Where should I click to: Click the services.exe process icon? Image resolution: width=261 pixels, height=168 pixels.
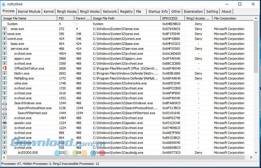[4, 49]
